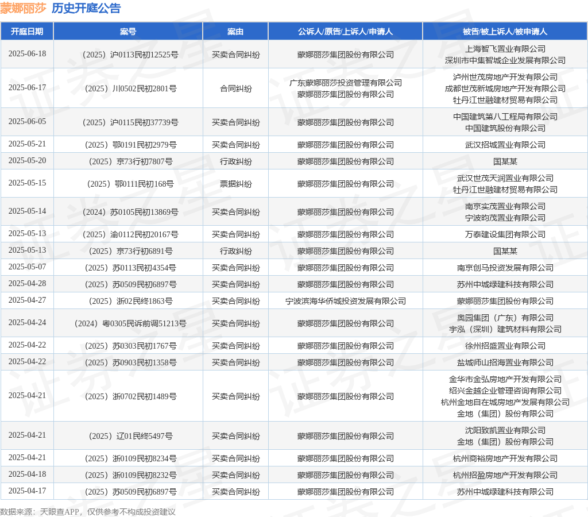The height and width of the screenshot is (517, 588).
Task: Click the 开庭日期 column header
Action: tap(27, 32)
